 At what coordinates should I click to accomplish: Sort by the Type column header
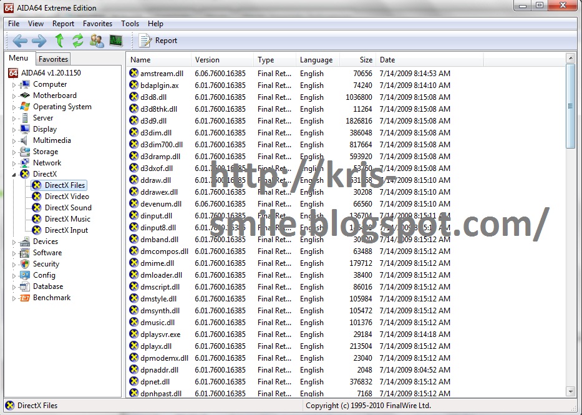point(274,60)
